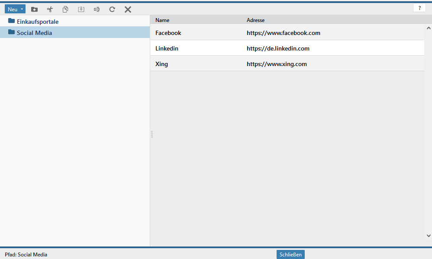Image resolution: width=432 pixels, height=259 pixels.
Task: Click the rename icon in toolbar
Action: pos(97,9)
